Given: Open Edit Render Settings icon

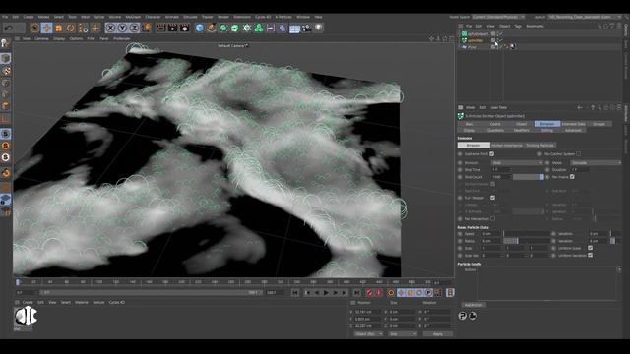Looking at the screenshot, I should click(x=185, y=28).
